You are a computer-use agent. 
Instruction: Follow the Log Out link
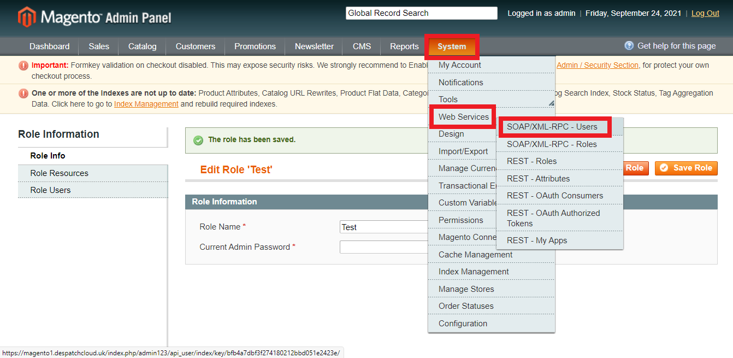(x=705, y=13)
